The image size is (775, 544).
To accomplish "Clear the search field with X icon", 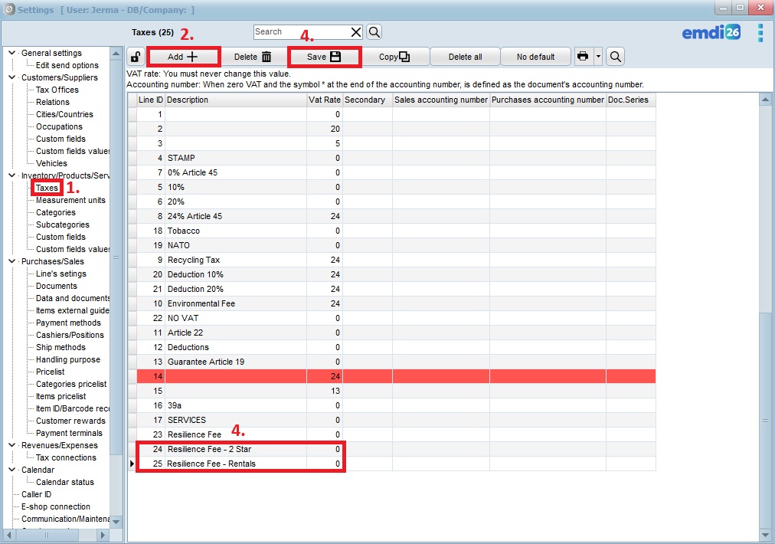I will click(356, 32).
